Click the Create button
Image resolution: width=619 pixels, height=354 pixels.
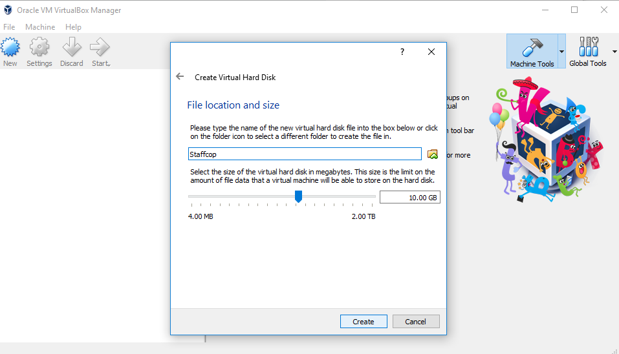364,321
